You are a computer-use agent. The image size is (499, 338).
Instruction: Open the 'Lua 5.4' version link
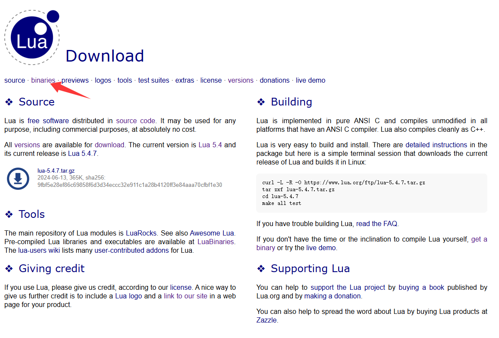coord(210,145)
